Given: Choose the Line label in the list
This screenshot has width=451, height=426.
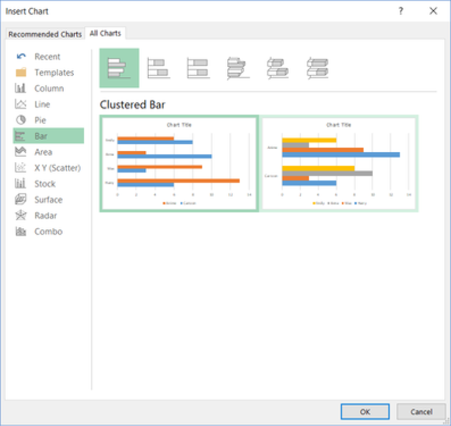Looking at the screenshot, I should point(42,104).
